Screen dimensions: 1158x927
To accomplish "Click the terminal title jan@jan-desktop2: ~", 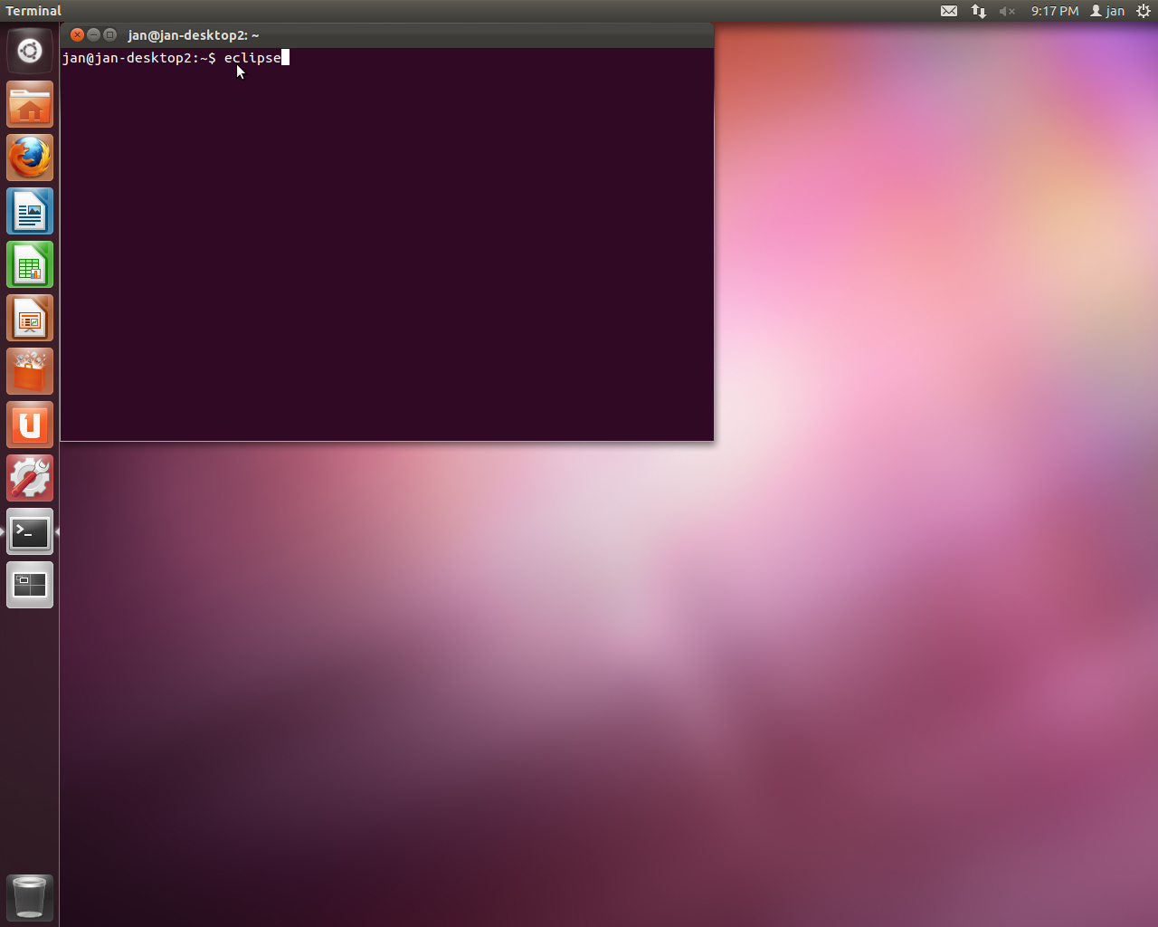I will coord(194,35).
